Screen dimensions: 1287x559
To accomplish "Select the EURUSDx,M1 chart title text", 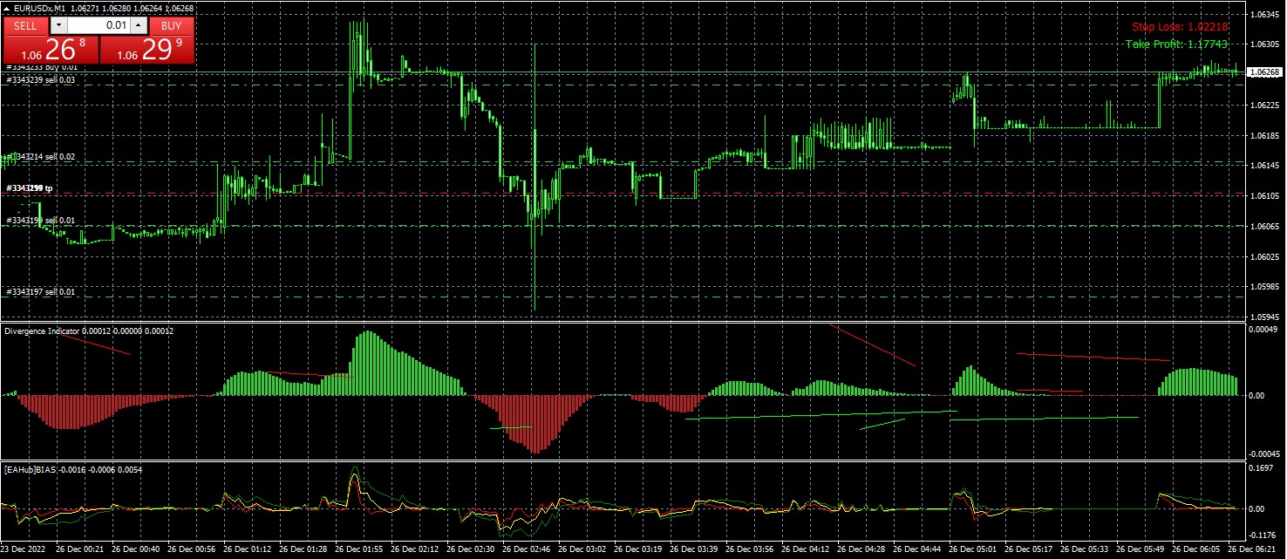I will pyautogui.click(x=38, y=8).
